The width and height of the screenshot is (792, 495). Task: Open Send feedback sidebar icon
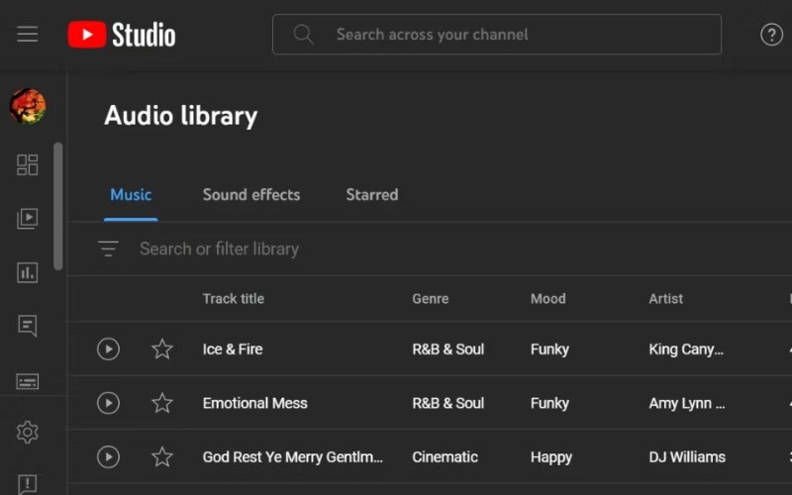click(x=28, y=485)
